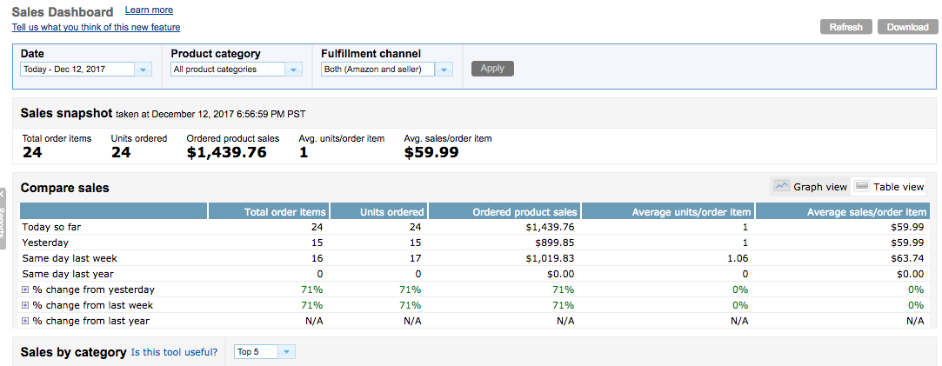Click the snapshot $59.99 avg. sales value
This screenshot has width=942, height=366.
coord(431,152)
